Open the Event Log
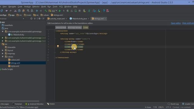 tap(173, 104)
